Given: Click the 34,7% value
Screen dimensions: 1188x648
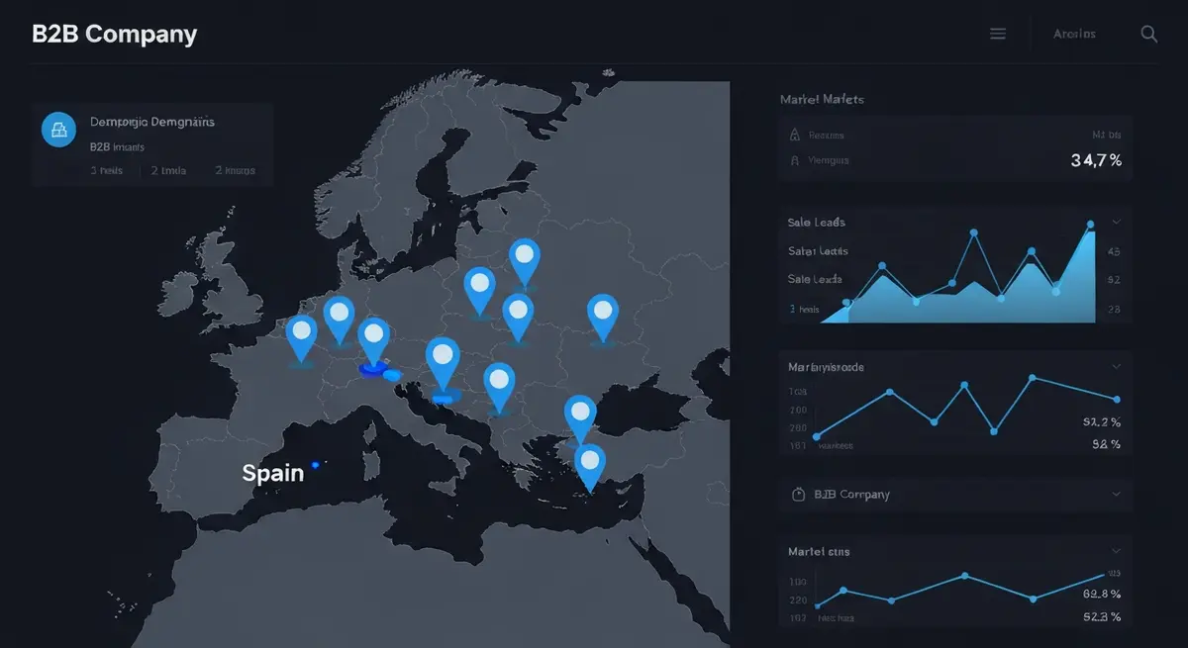Looking at the screenshot, I should [1097, 160].
